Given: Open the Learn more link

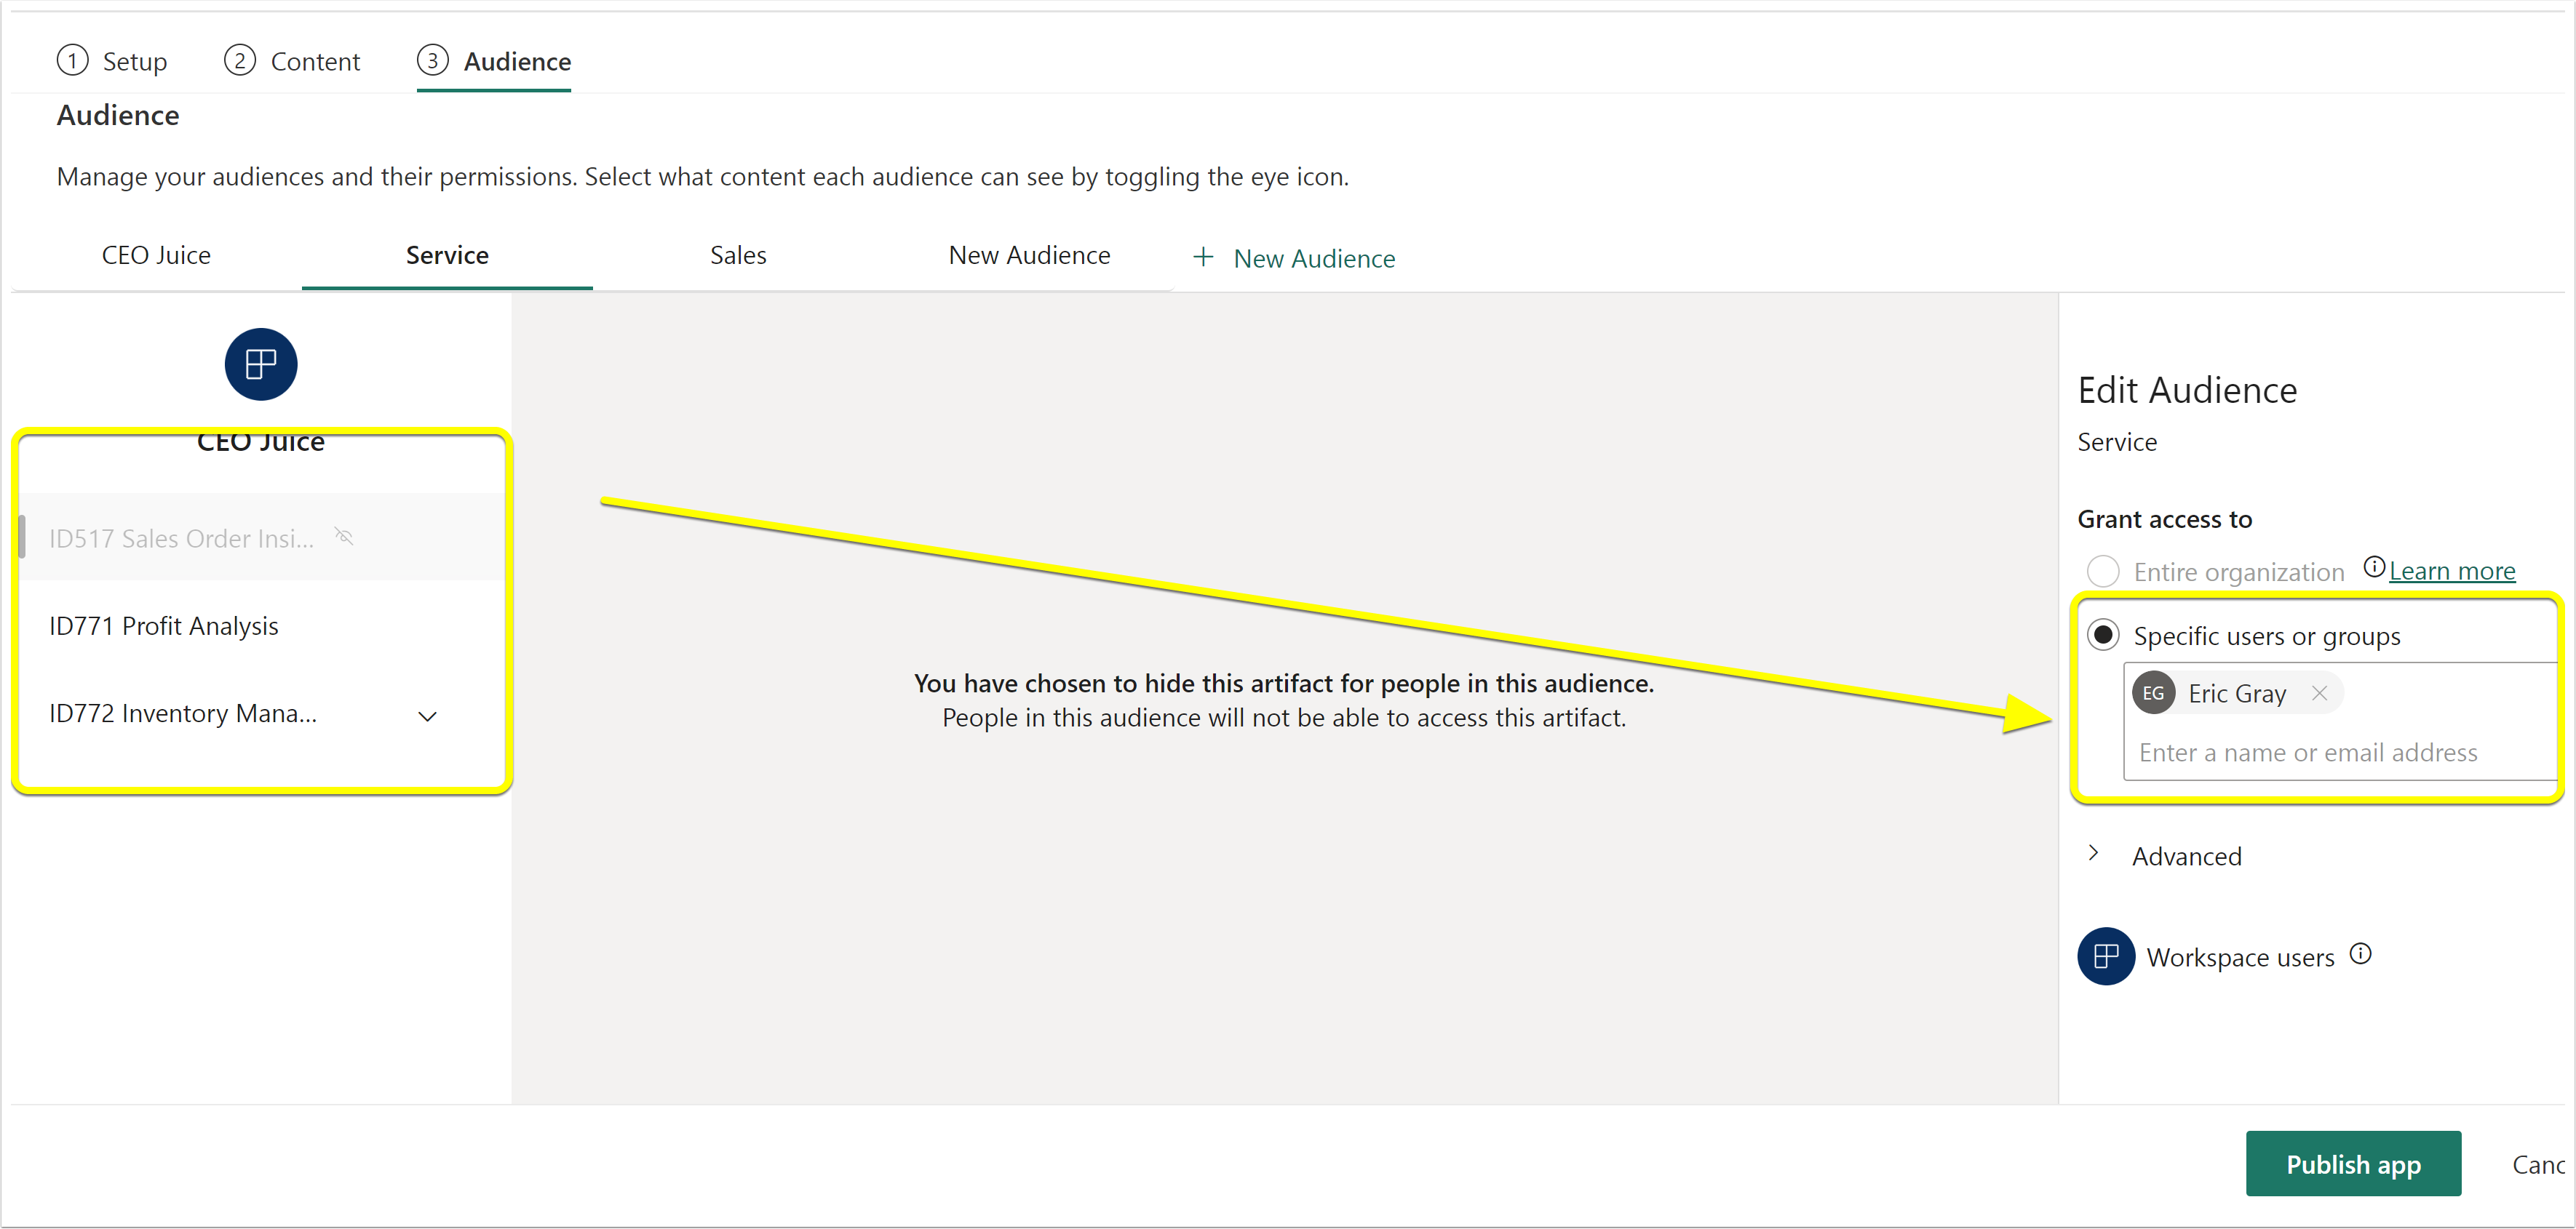Looking at the screenshot, I should [2452, 571].
